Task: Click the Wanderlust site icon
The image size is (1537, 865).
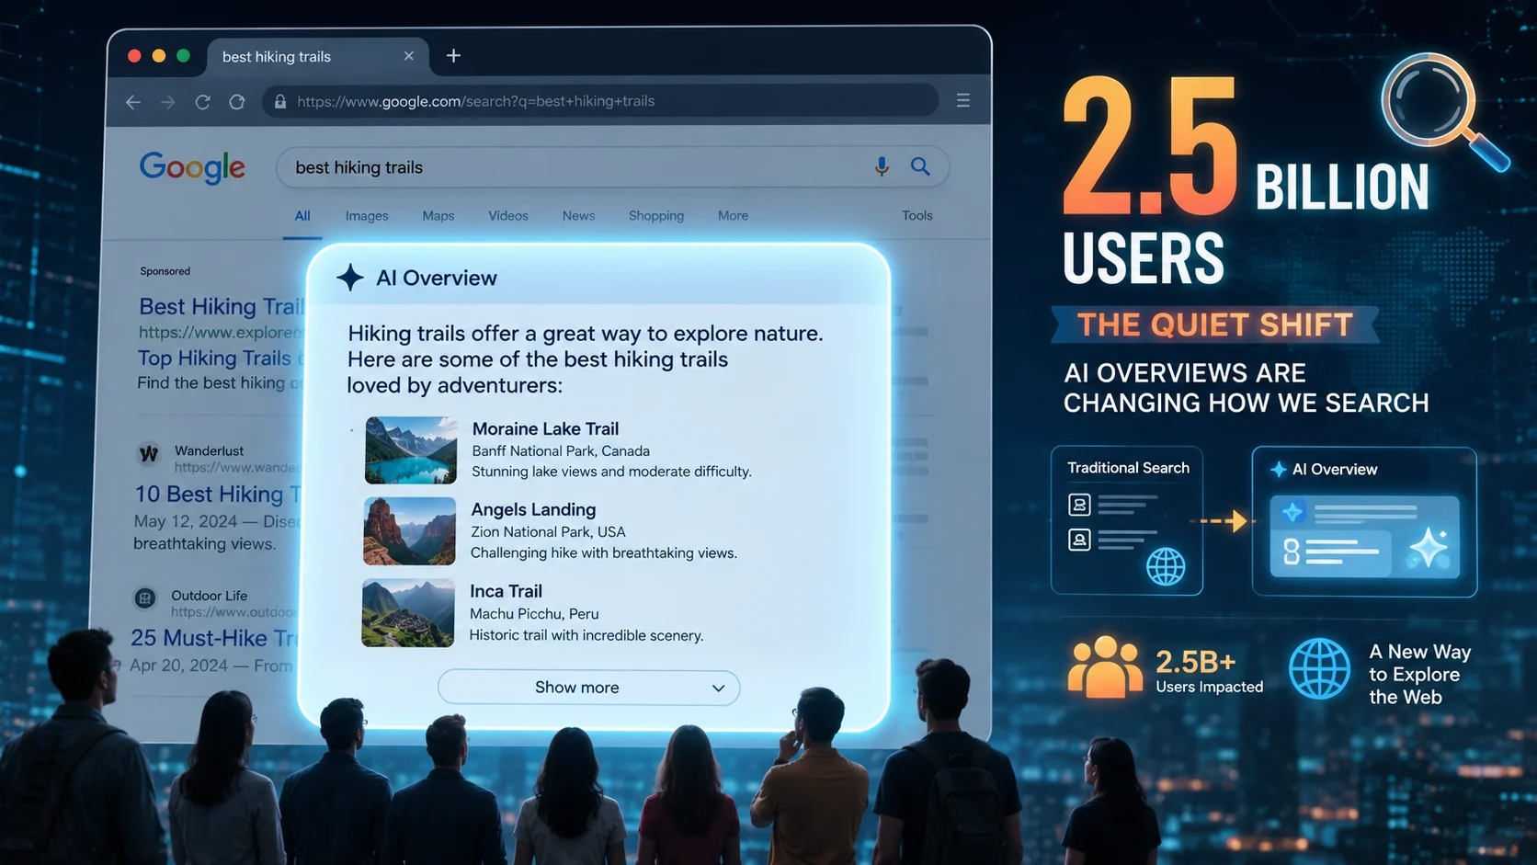Action: 148,453
